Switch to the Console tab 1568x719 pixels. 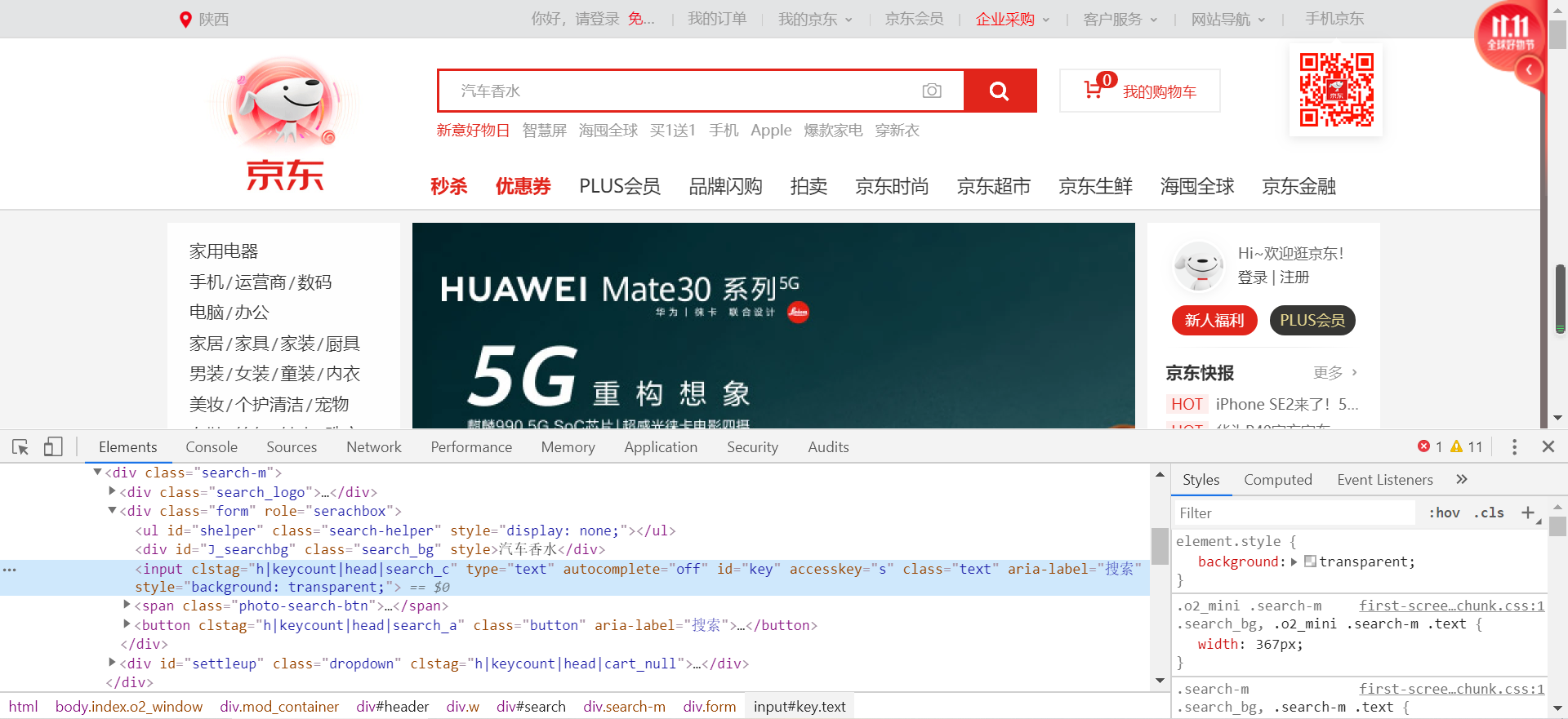coord(212,446)
